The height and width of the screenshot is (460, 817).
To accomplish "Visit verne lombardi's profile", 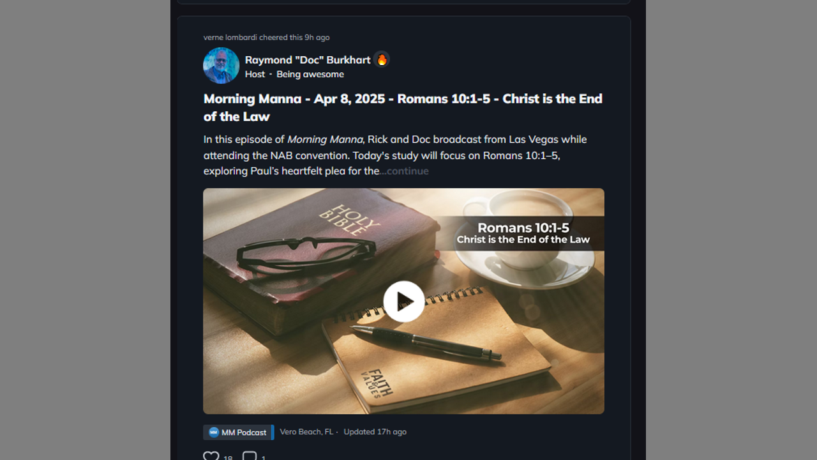I will pos(230,38).
